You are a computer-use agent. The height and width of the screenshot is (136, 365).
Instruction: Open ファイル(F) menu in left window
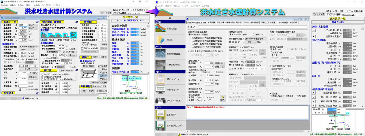pos(4,6)
